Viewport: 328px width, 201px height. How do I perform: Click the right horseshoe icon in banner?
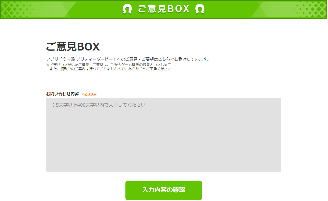(200, 9)
